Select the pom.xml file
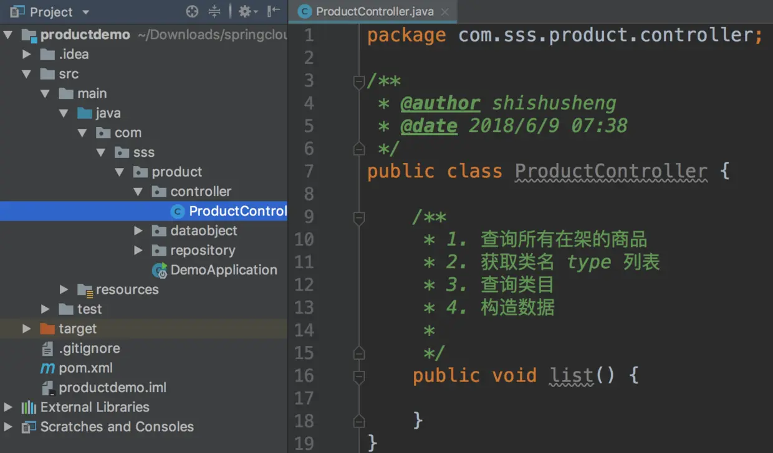 (x=85, y=368)
